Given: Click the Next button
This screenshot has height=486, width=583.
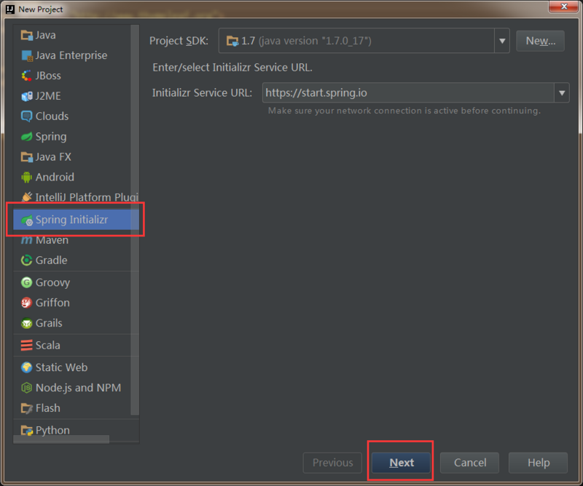Looking at the screenshot, I should tap(402, 463).
